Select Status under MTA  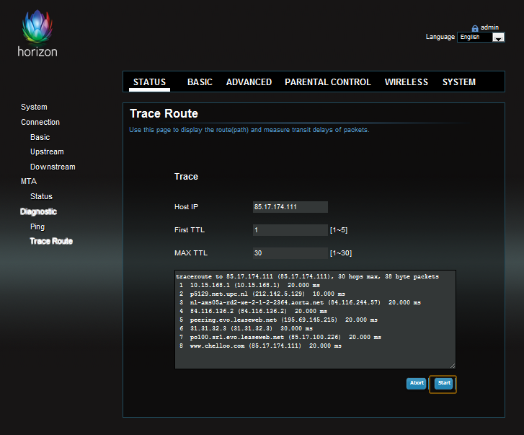(41, 196)
